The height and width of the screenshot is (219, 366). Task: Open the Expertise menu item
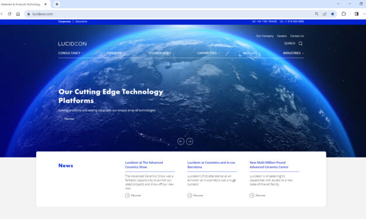(114, 53)
